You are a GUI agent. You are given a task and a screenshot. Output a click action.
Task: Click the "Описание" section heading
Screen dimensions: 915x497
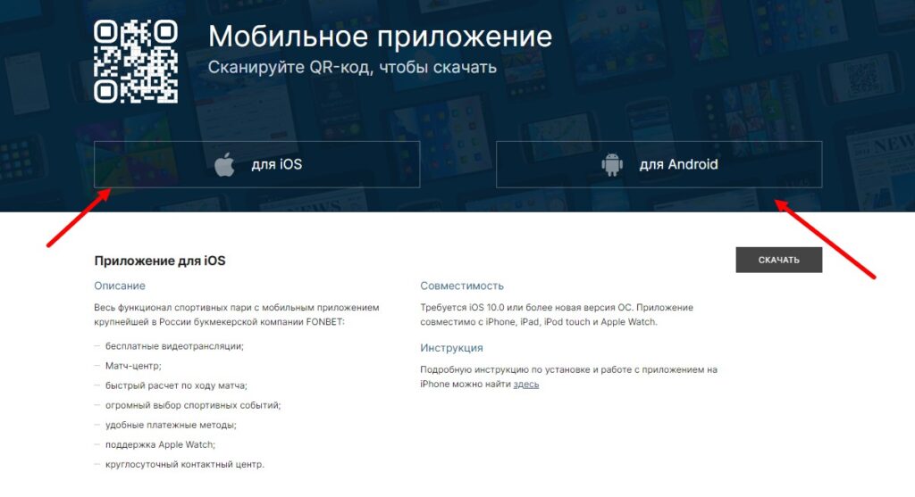(x=120, y=286)
